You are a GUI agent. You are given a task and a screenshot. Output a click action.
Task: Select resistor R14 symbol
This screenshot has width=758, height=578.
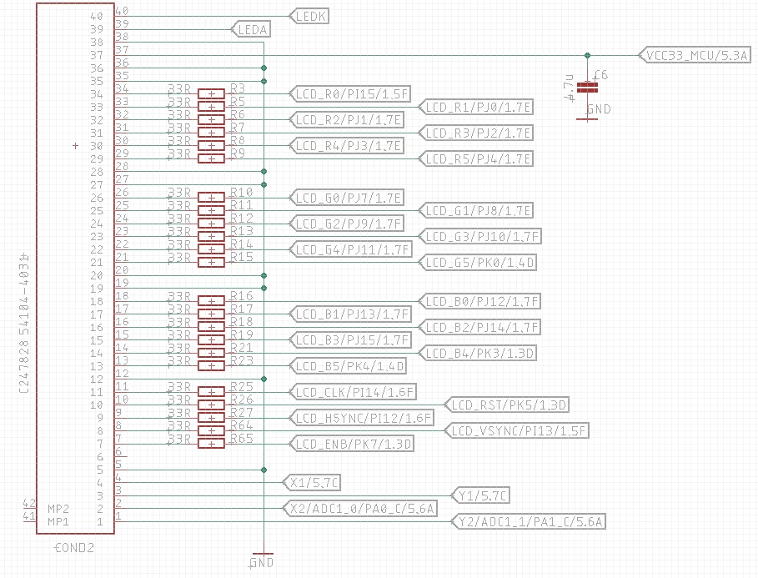pos(211,249)
